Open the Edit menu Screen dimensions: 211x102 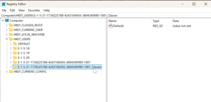12,10
